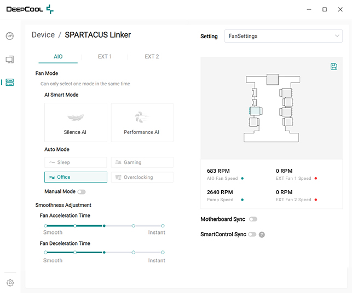
Task: Select the Performance AI fan mode
Action: click(142, 122)
